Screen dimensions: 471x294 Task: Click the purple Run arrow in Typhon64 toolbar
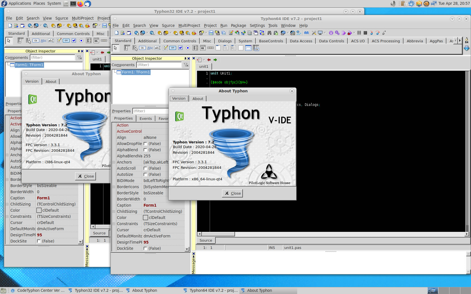343,33
